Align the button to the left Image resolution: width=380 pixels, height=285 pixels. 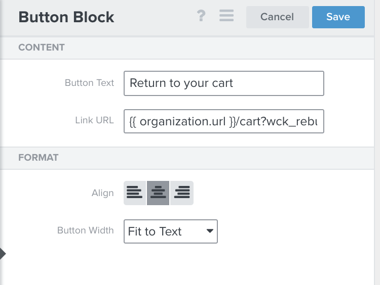[x=135, y=193]
